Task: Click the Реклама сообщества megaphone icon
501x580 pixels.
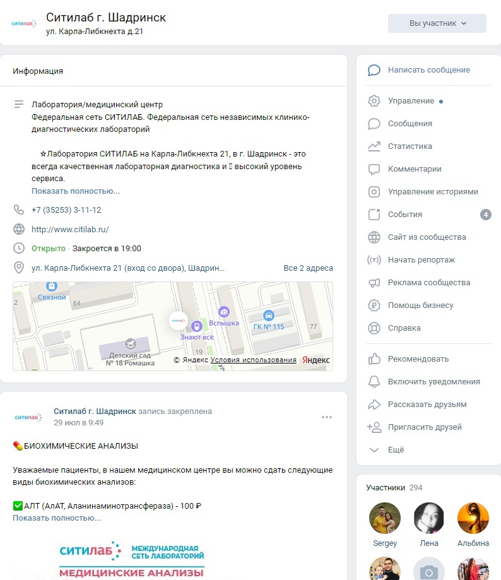Action: (x=374, y=283)
